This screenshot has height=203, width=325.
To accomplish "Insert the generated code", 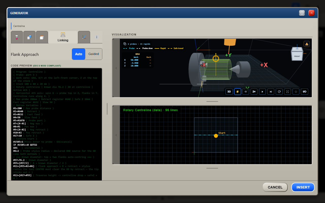I will (303, 187).
